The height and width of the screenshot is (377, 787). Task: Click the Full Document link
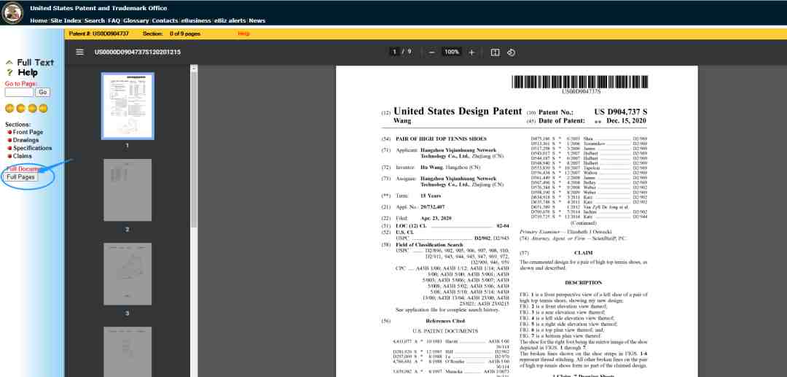pyautogui.click(x=23, y=169)
